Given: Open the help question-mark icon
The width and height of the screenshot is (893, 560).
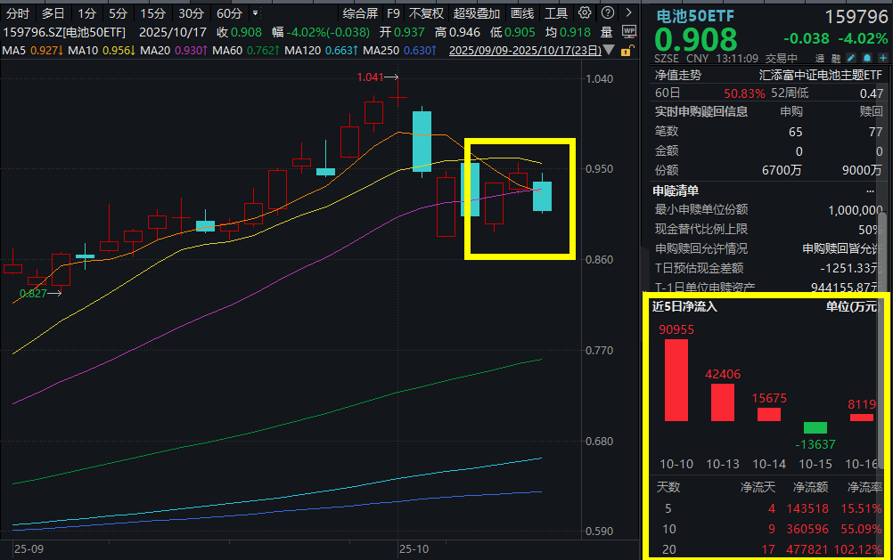Looking at the screenshot, I should (x=608, y=13).
